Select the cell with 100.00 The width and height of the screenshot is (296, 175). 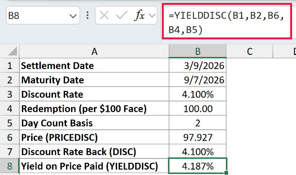pyautogui.click(x=198, y=109)
